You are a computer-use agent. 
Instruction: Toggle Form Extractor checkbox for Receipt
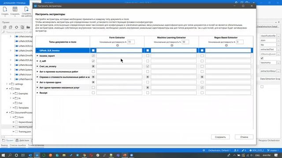click(93, 93)
